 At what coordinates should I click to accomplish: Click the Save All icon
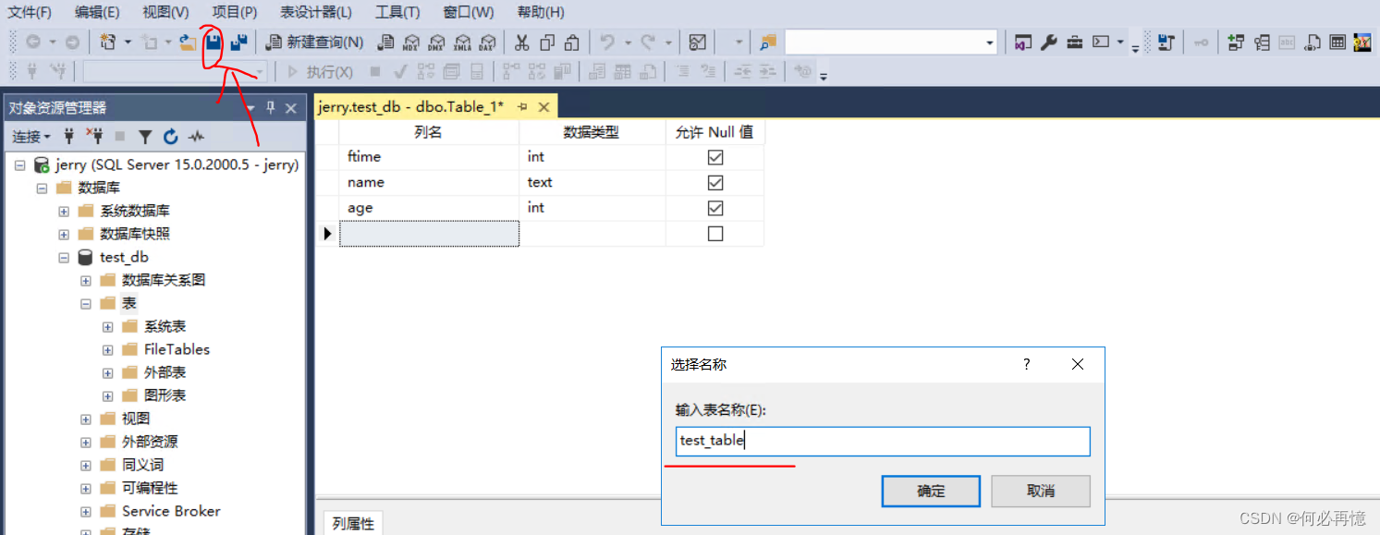239,42
